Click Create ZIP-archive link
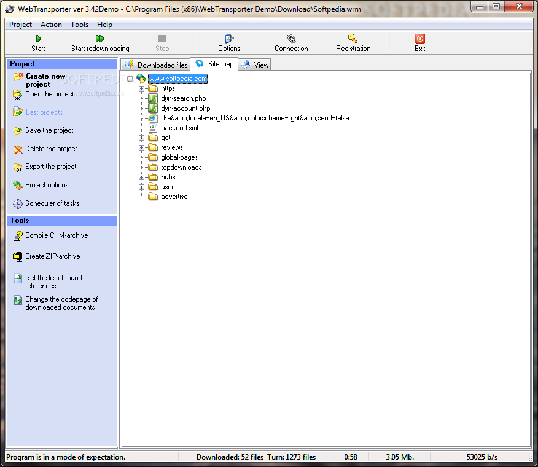The height and width of the screenshot is (467, 538). [52, 256]
